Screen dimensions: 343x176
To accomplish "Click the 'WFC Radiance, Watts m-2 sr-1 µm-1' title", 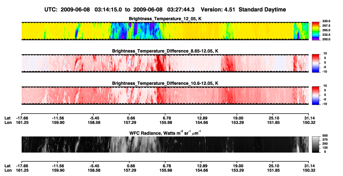I will click(x=165, y=133).
